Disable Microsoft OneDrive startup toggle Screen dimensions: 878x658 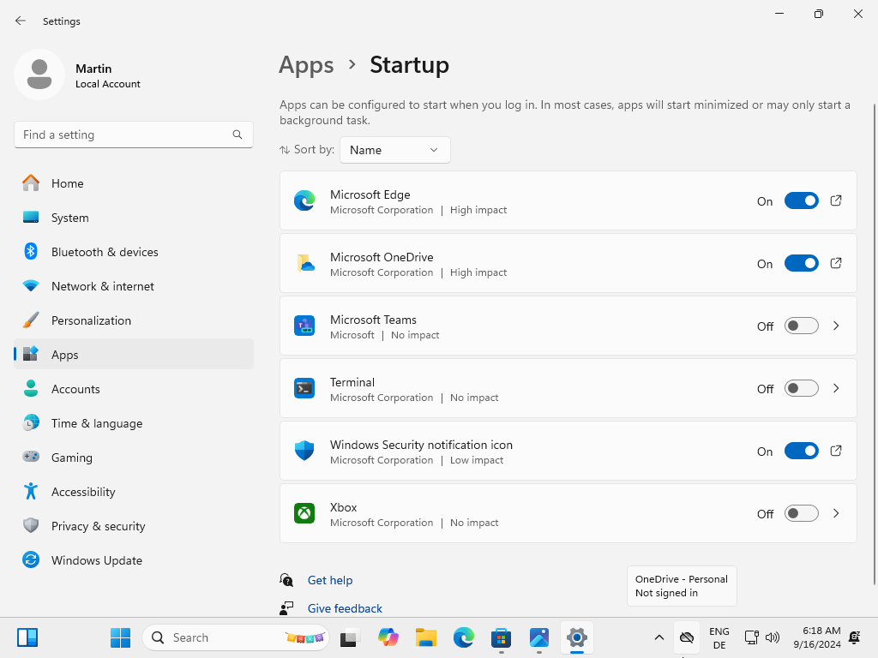pyautogui.click(x=801, y=263)
